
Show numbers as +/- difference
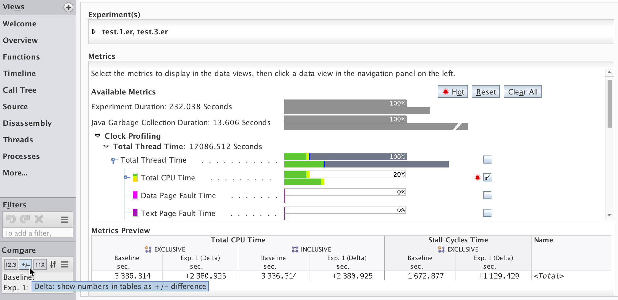[25, 264]
